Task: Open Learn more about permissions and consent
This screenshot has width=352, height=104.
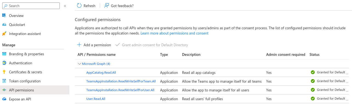Action: coord(175,33)
